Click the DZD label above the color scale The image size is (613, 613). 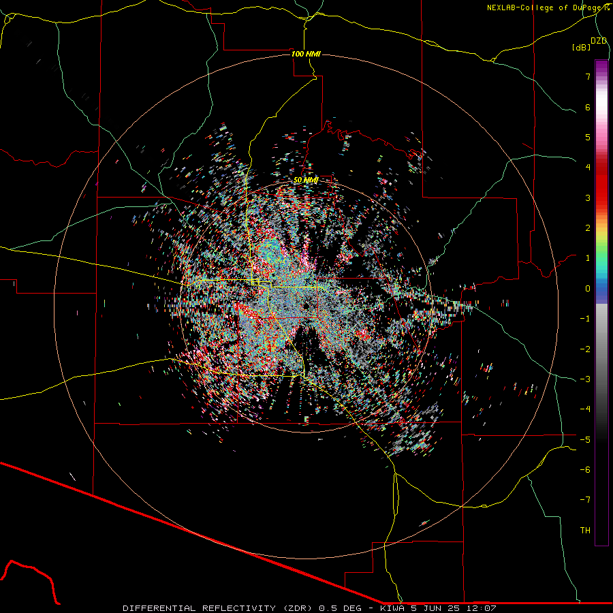click(x=599, y=41)
